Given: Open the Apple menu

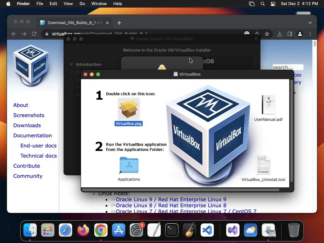Looking at the screenshot, I should point(8,4).
